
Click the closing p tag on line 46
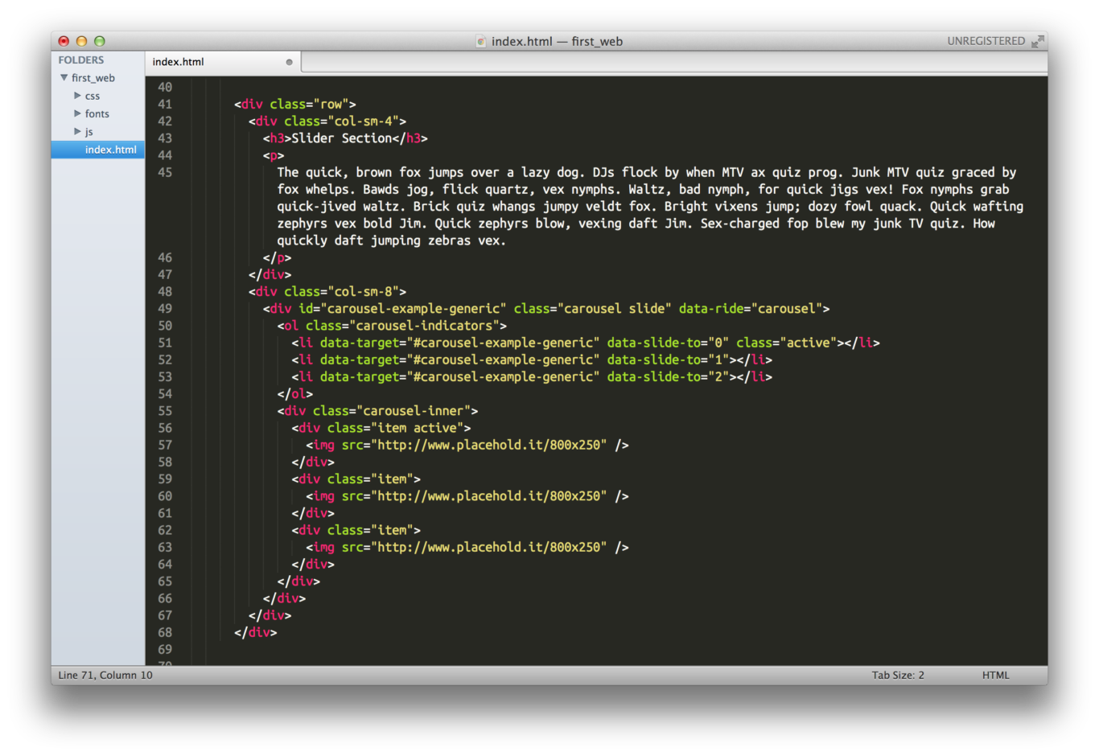277,258
